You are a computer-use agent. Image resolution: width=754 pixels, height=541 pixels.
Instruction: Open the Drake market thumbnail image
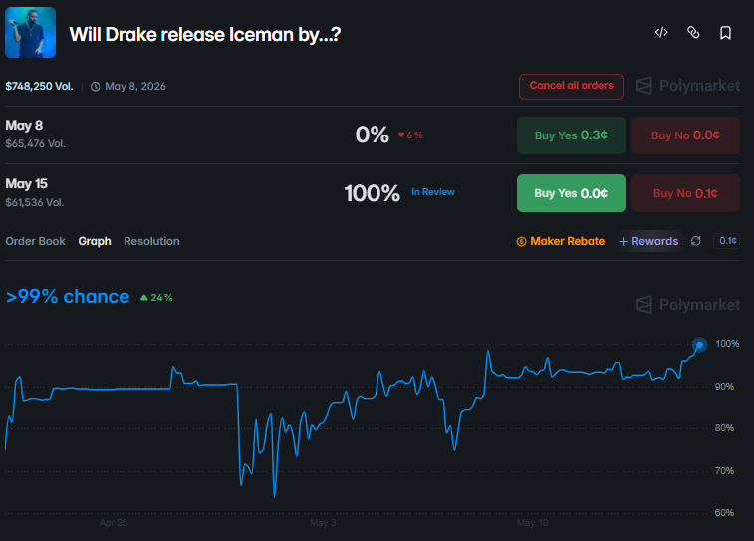pos(30,33)
